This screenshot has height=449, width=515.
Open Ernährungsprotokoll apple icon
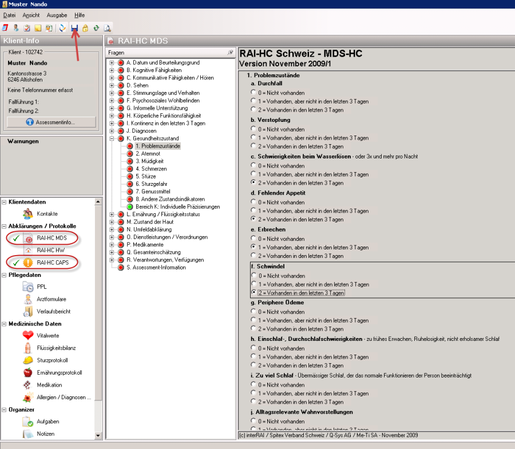point(28,372)
